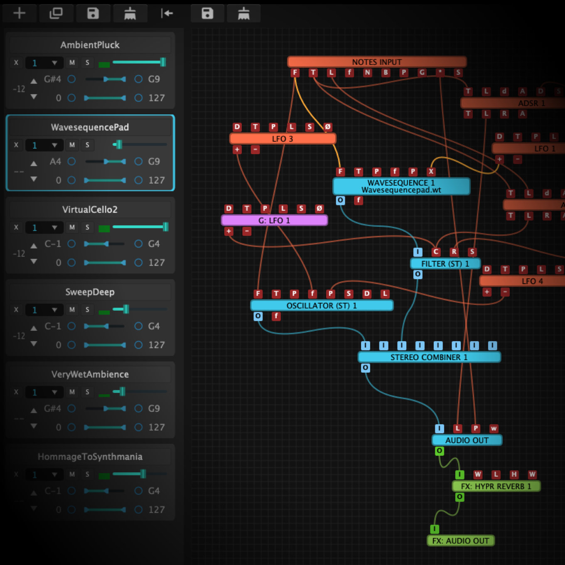Solo the VeryWetAmbience layer
The image size is (565, 565).
87,392
